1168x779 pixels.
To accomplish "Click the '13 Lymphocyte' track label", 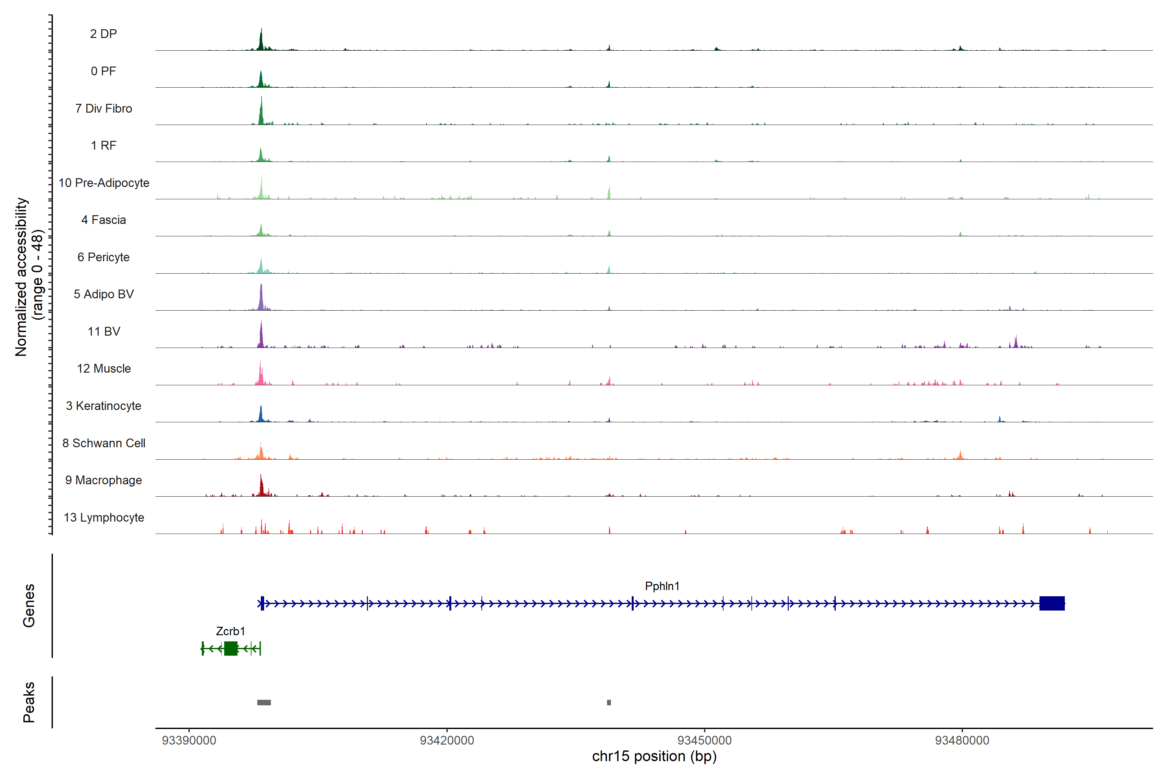I will 104,517.
